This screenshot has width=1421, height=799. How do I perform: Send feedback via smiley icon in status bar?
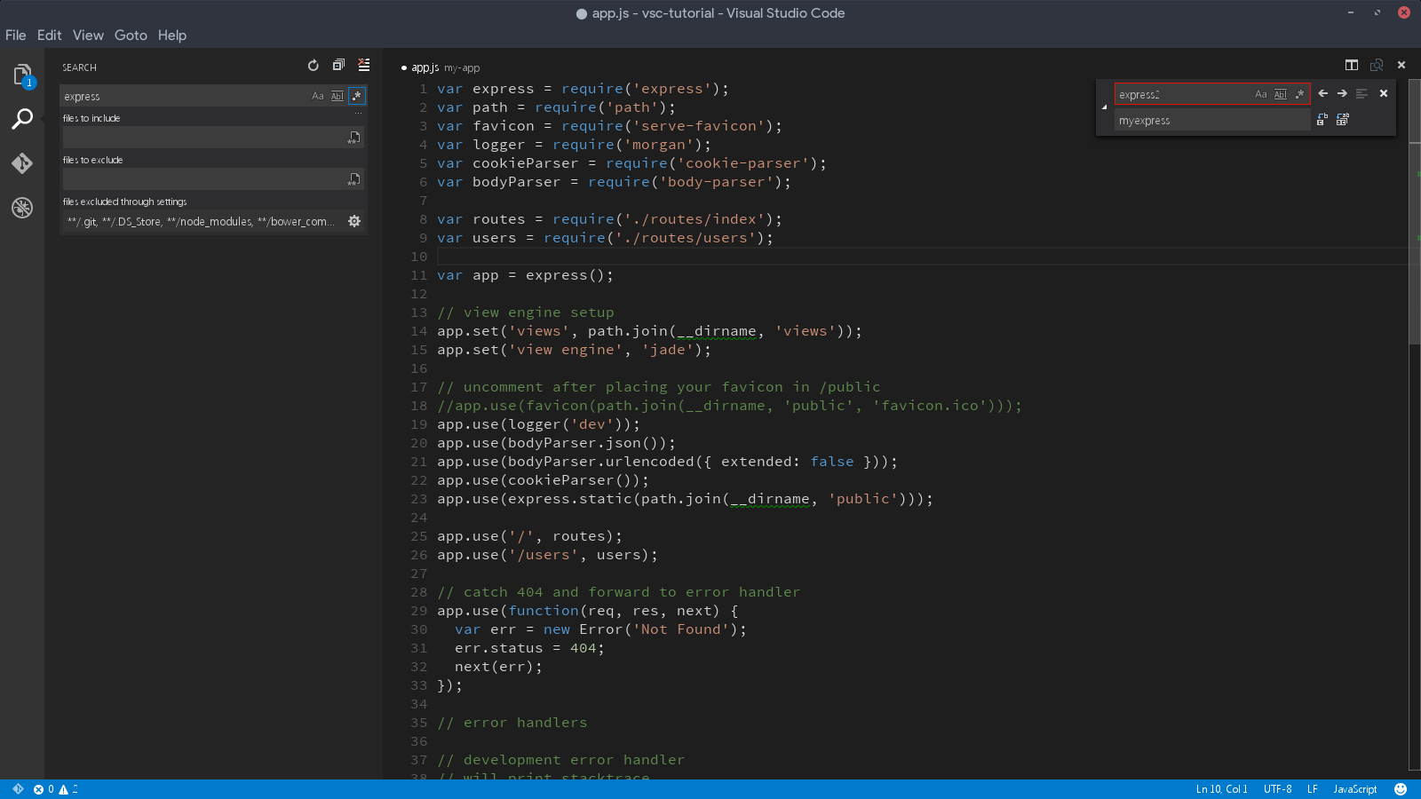(1401, 789)
